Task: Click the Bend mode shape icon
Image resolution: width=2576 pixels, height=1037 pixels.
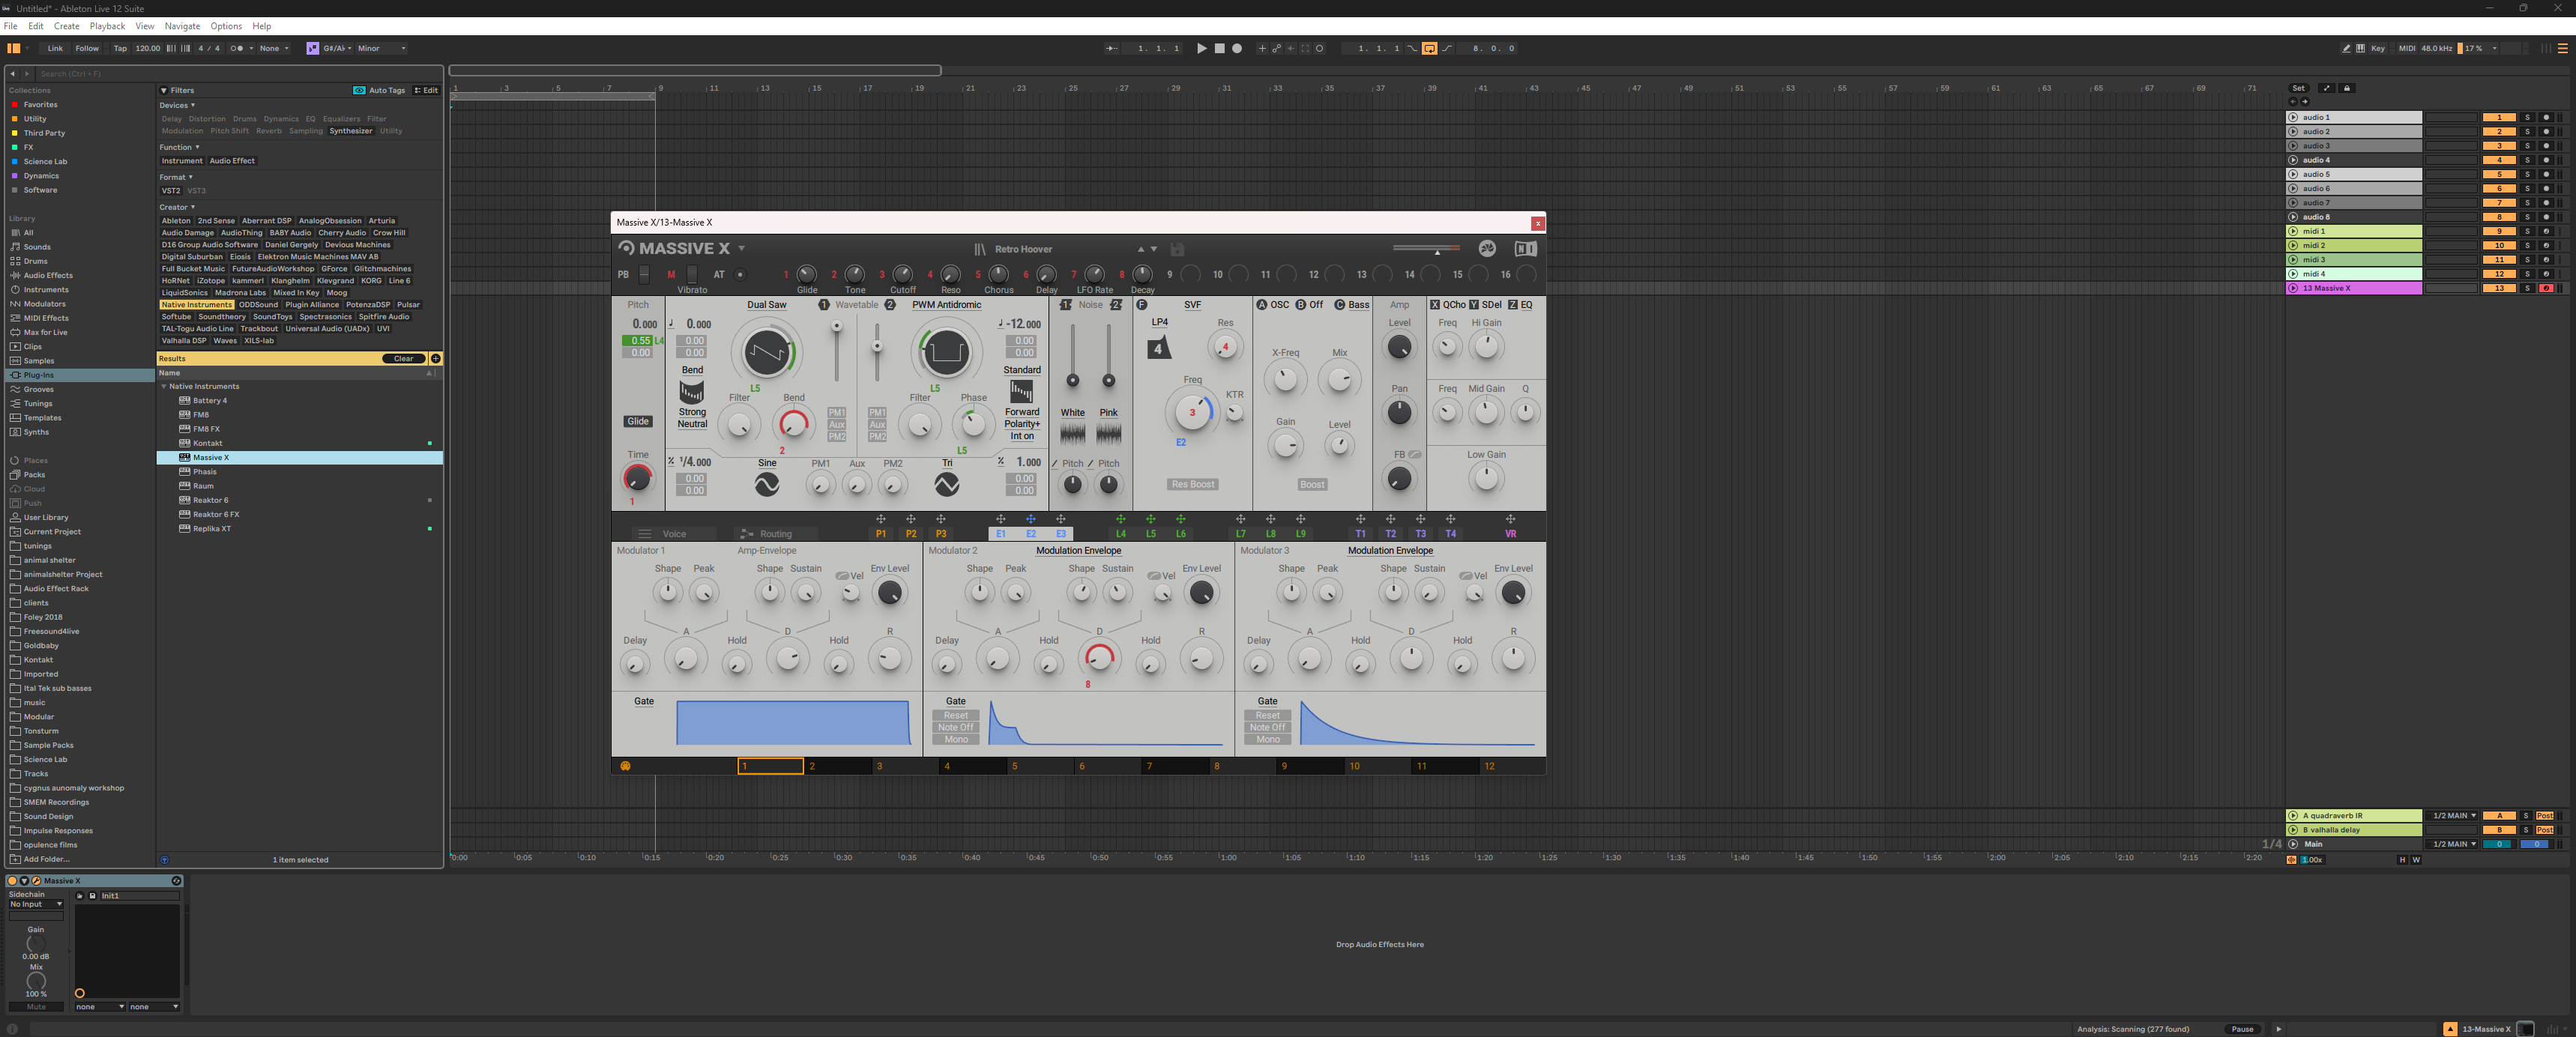Action: tap(691, 391)
